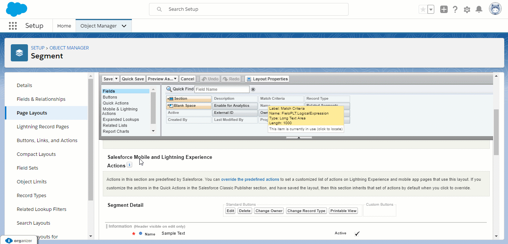This screenshot has width=508, height=244.
Task: Click the Favorites star icon
Action: pos(423,9)
